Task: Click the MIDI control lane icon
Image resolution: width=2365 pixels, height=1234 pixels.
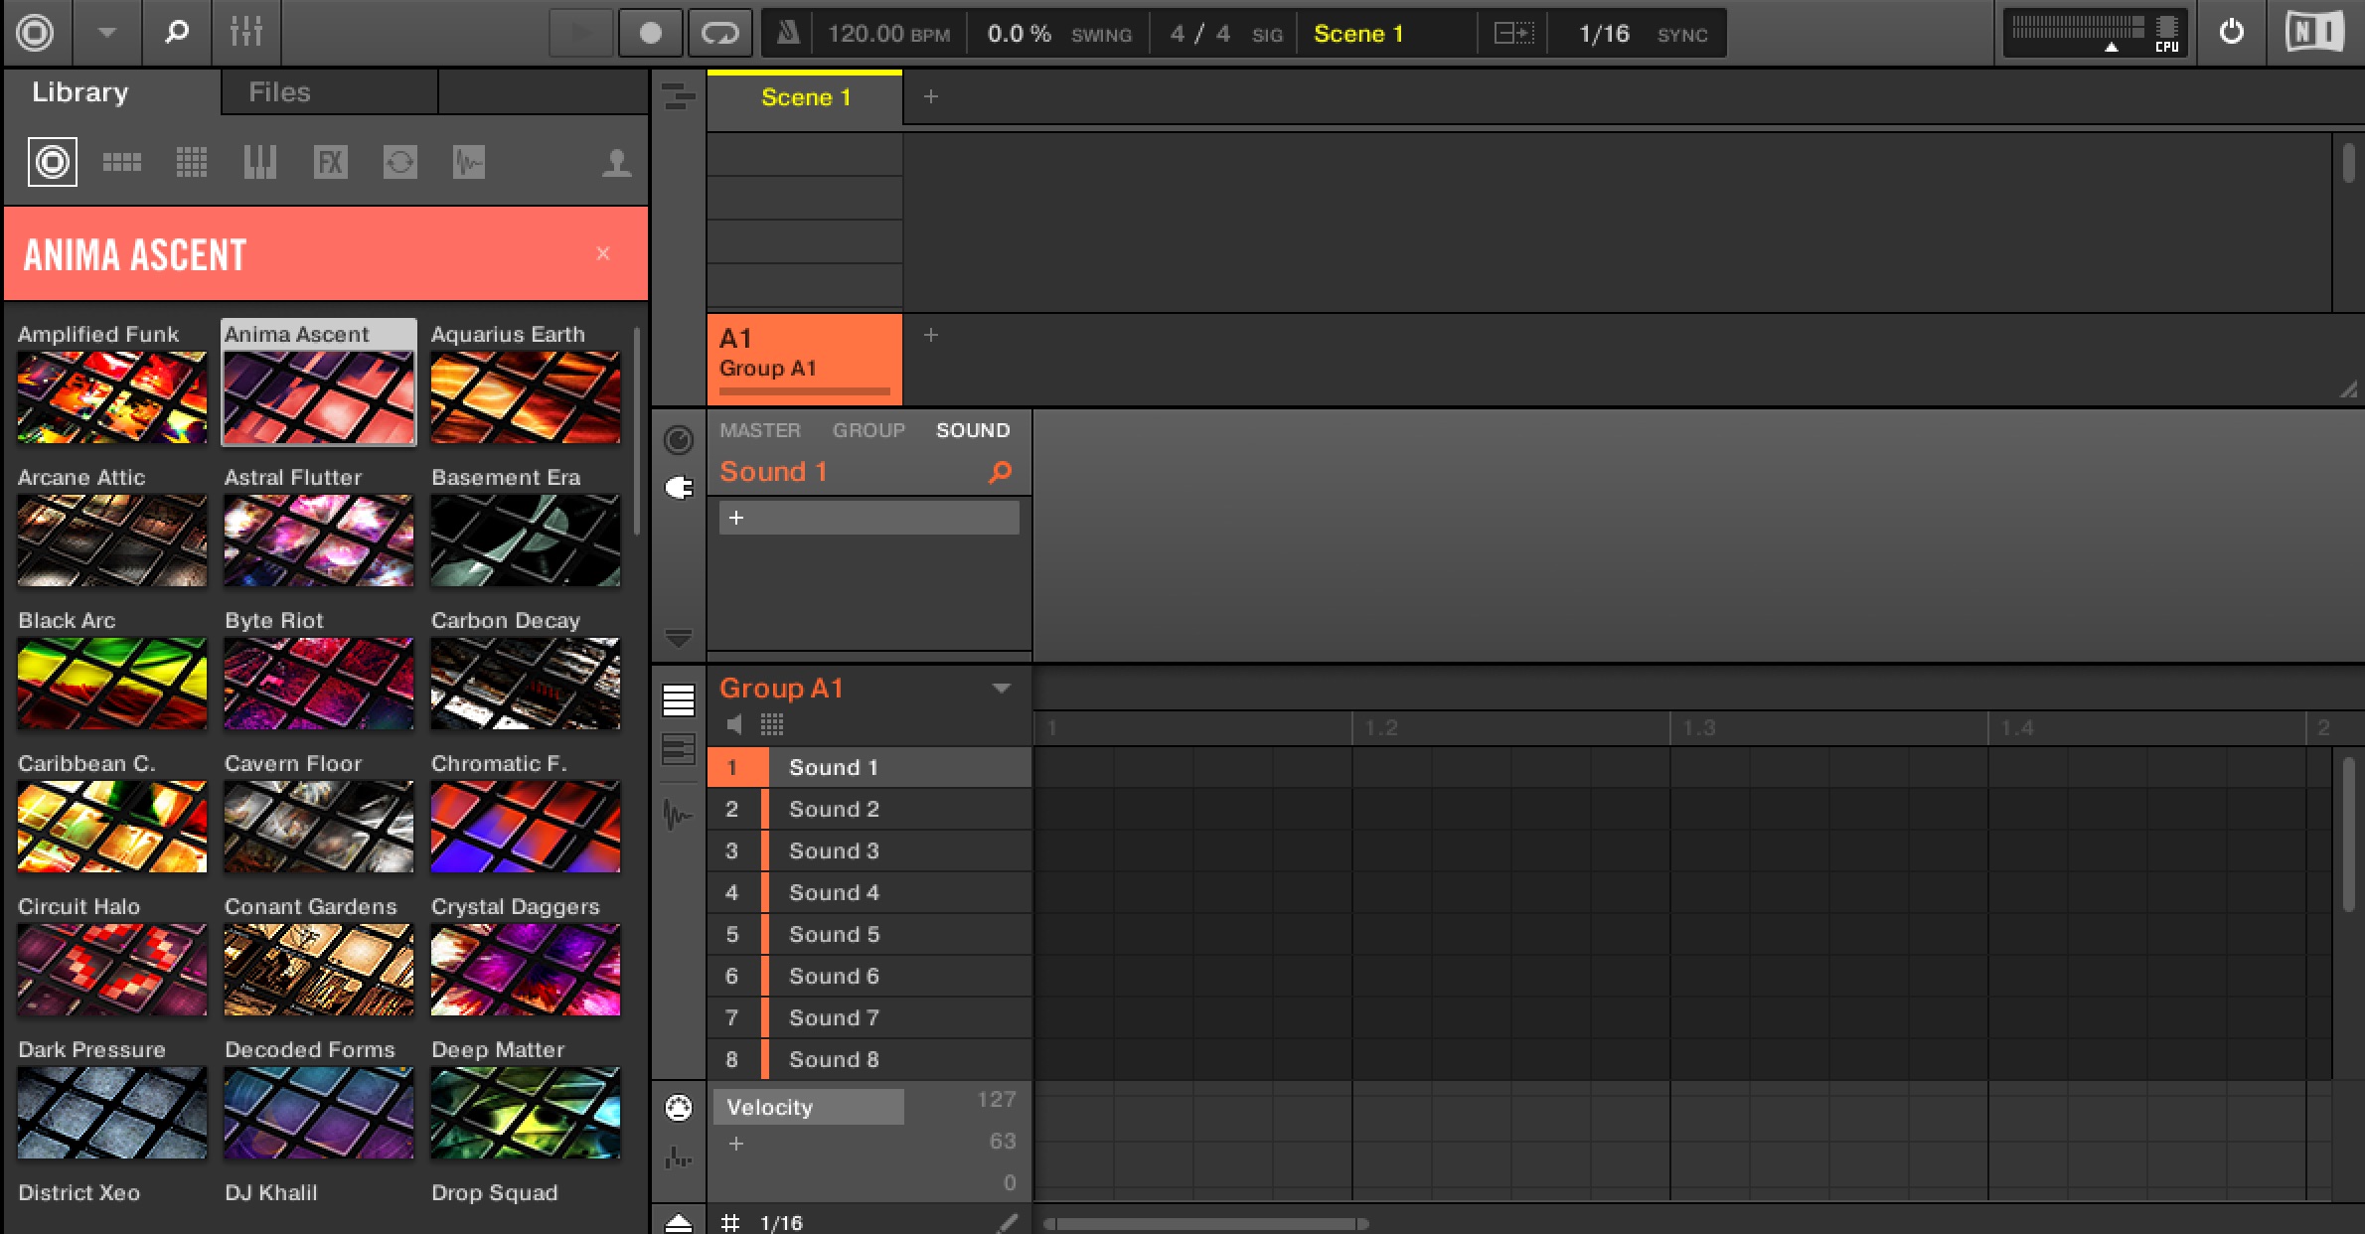Action: coord(679,1107)
